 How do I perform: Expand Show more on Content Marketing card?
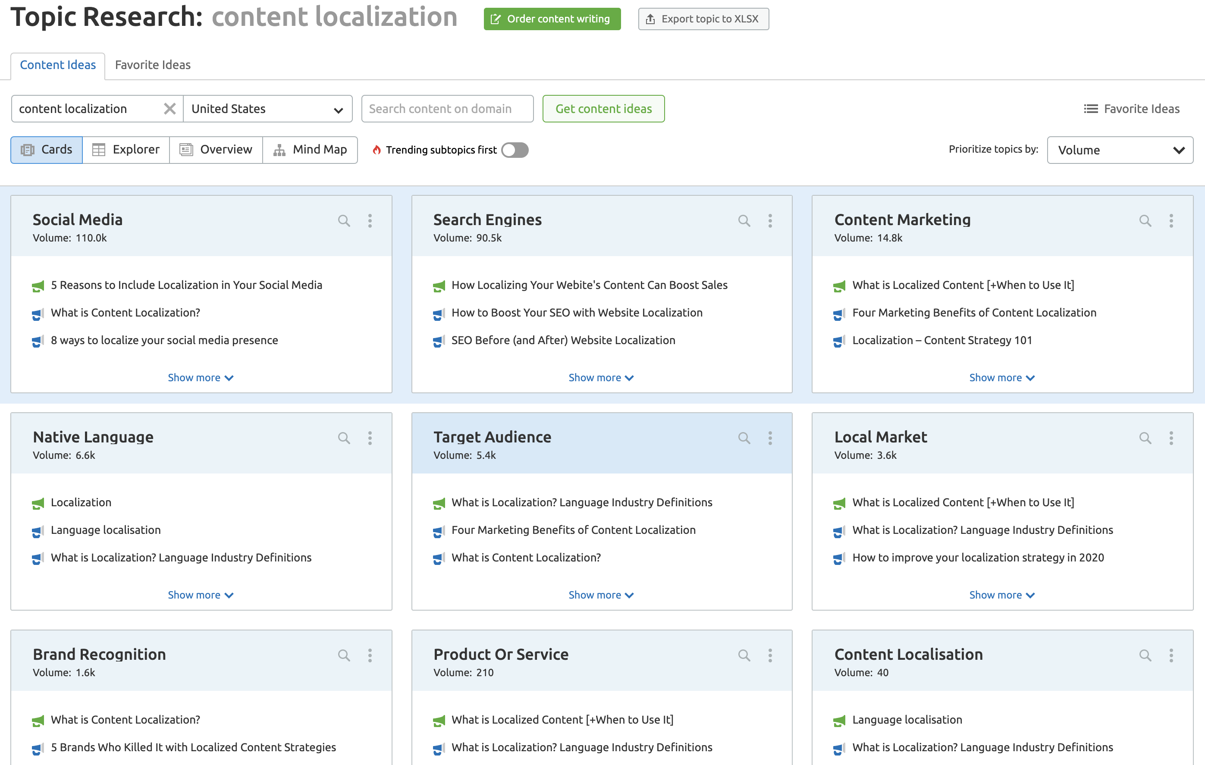(x=1001, y=377)
